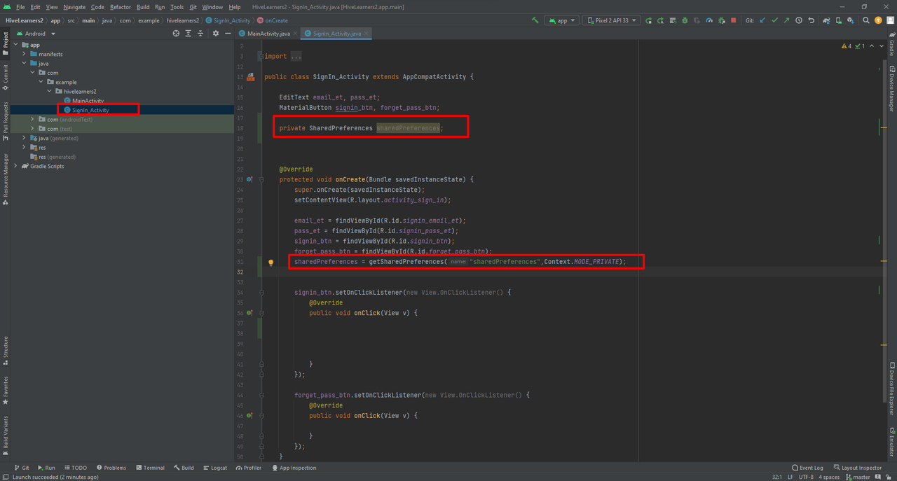Viewport: 897px width, 481px height.
Task: Expand the Gradle Scripts node
Action: tap(16, 166)
